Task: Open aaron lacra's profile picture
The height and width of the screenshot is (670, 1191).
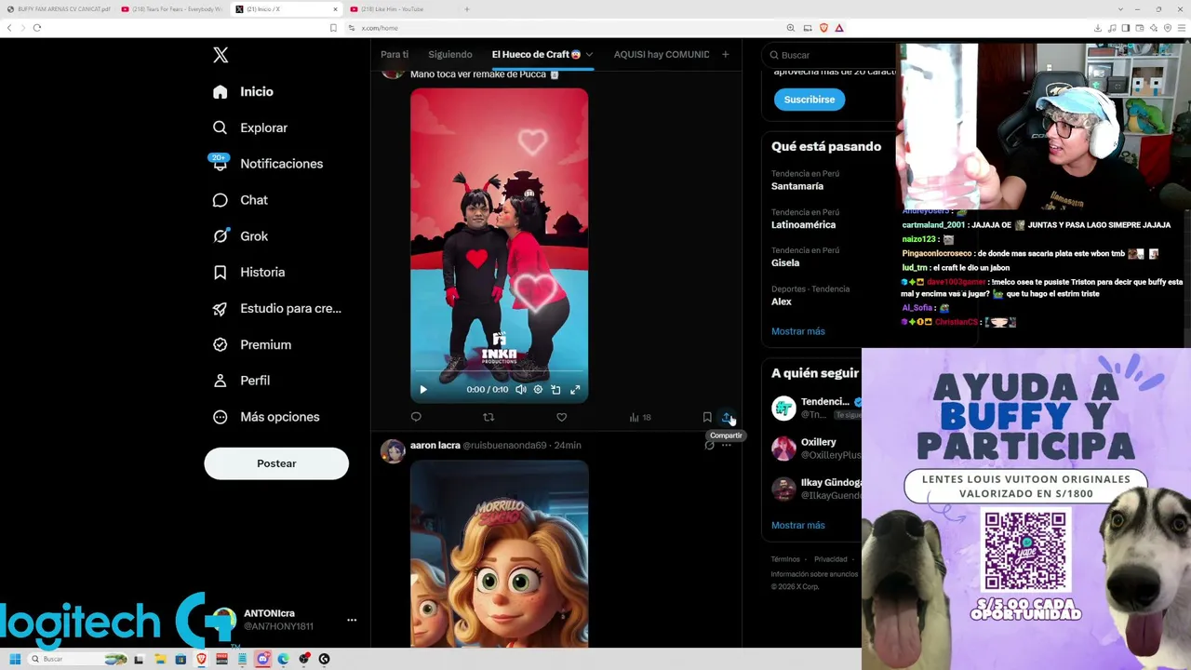Action: 393,450
